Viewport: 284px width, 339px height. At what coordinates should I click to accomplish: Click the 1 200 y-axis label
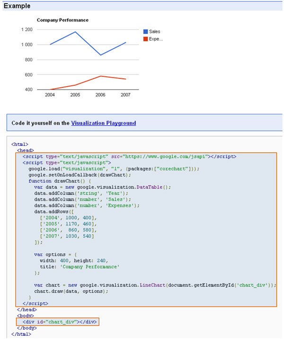(27, 29)
